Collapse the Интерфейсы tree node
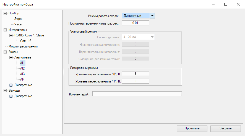The image size is (245, 136). pyautogui.click(x=5, y=30)
